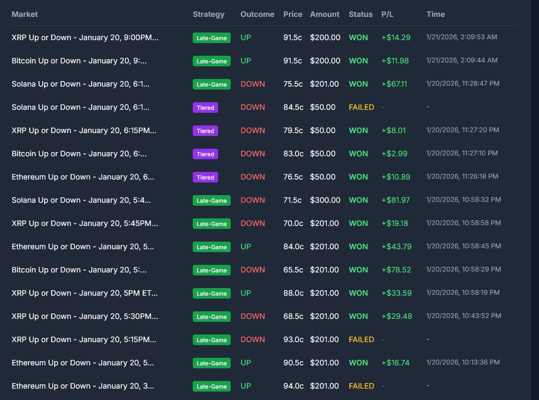Click the Tiered badge on the Solana 6:15 row

(205, 108)
